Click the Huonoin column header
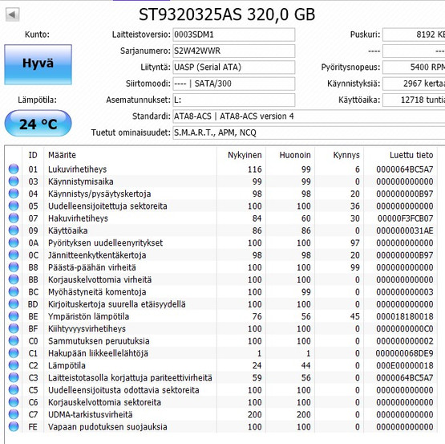445x444 pixels. click(290, 155)
